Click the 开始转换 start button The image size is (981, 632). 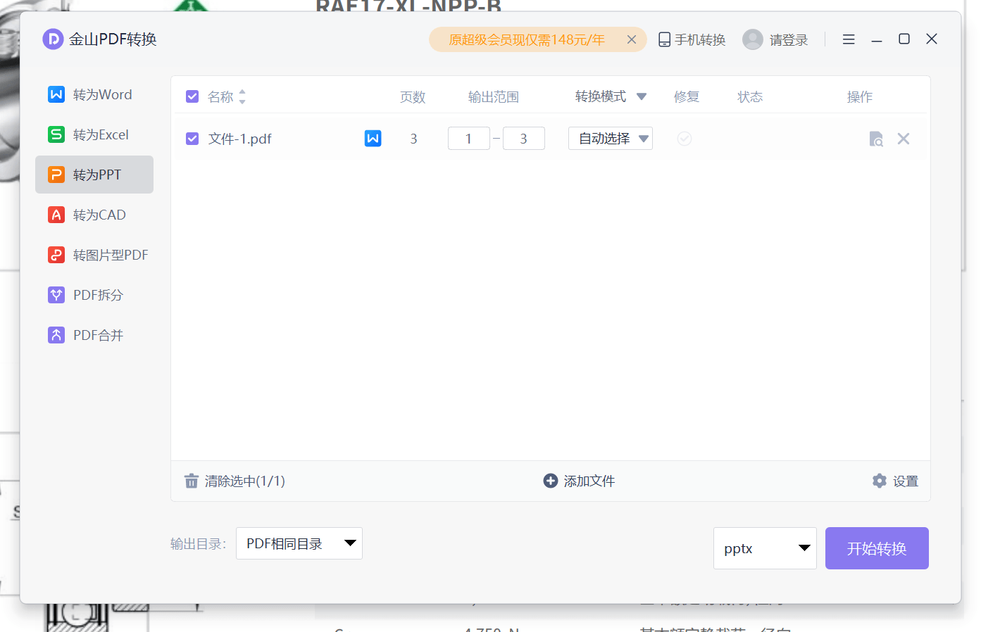[x=877, y=548]
